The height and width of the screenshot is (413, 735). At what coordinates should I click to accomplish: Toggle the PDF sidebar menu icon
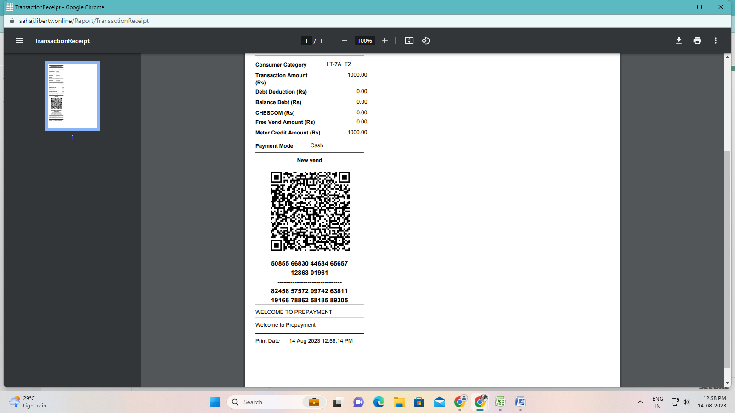point(19,40)
